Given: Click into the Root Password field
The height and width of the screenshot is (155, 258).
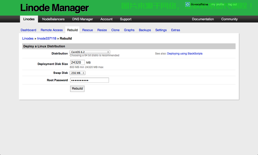Looking at the screenshot, I should [x=90, y=80].
